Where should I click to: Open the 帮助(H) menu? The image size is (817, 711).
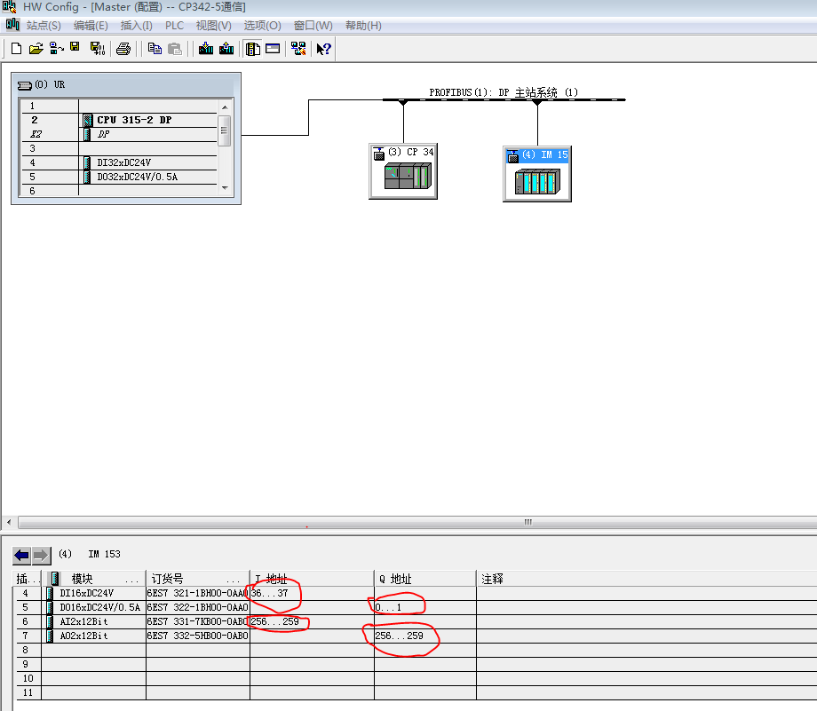coord(363,26)
